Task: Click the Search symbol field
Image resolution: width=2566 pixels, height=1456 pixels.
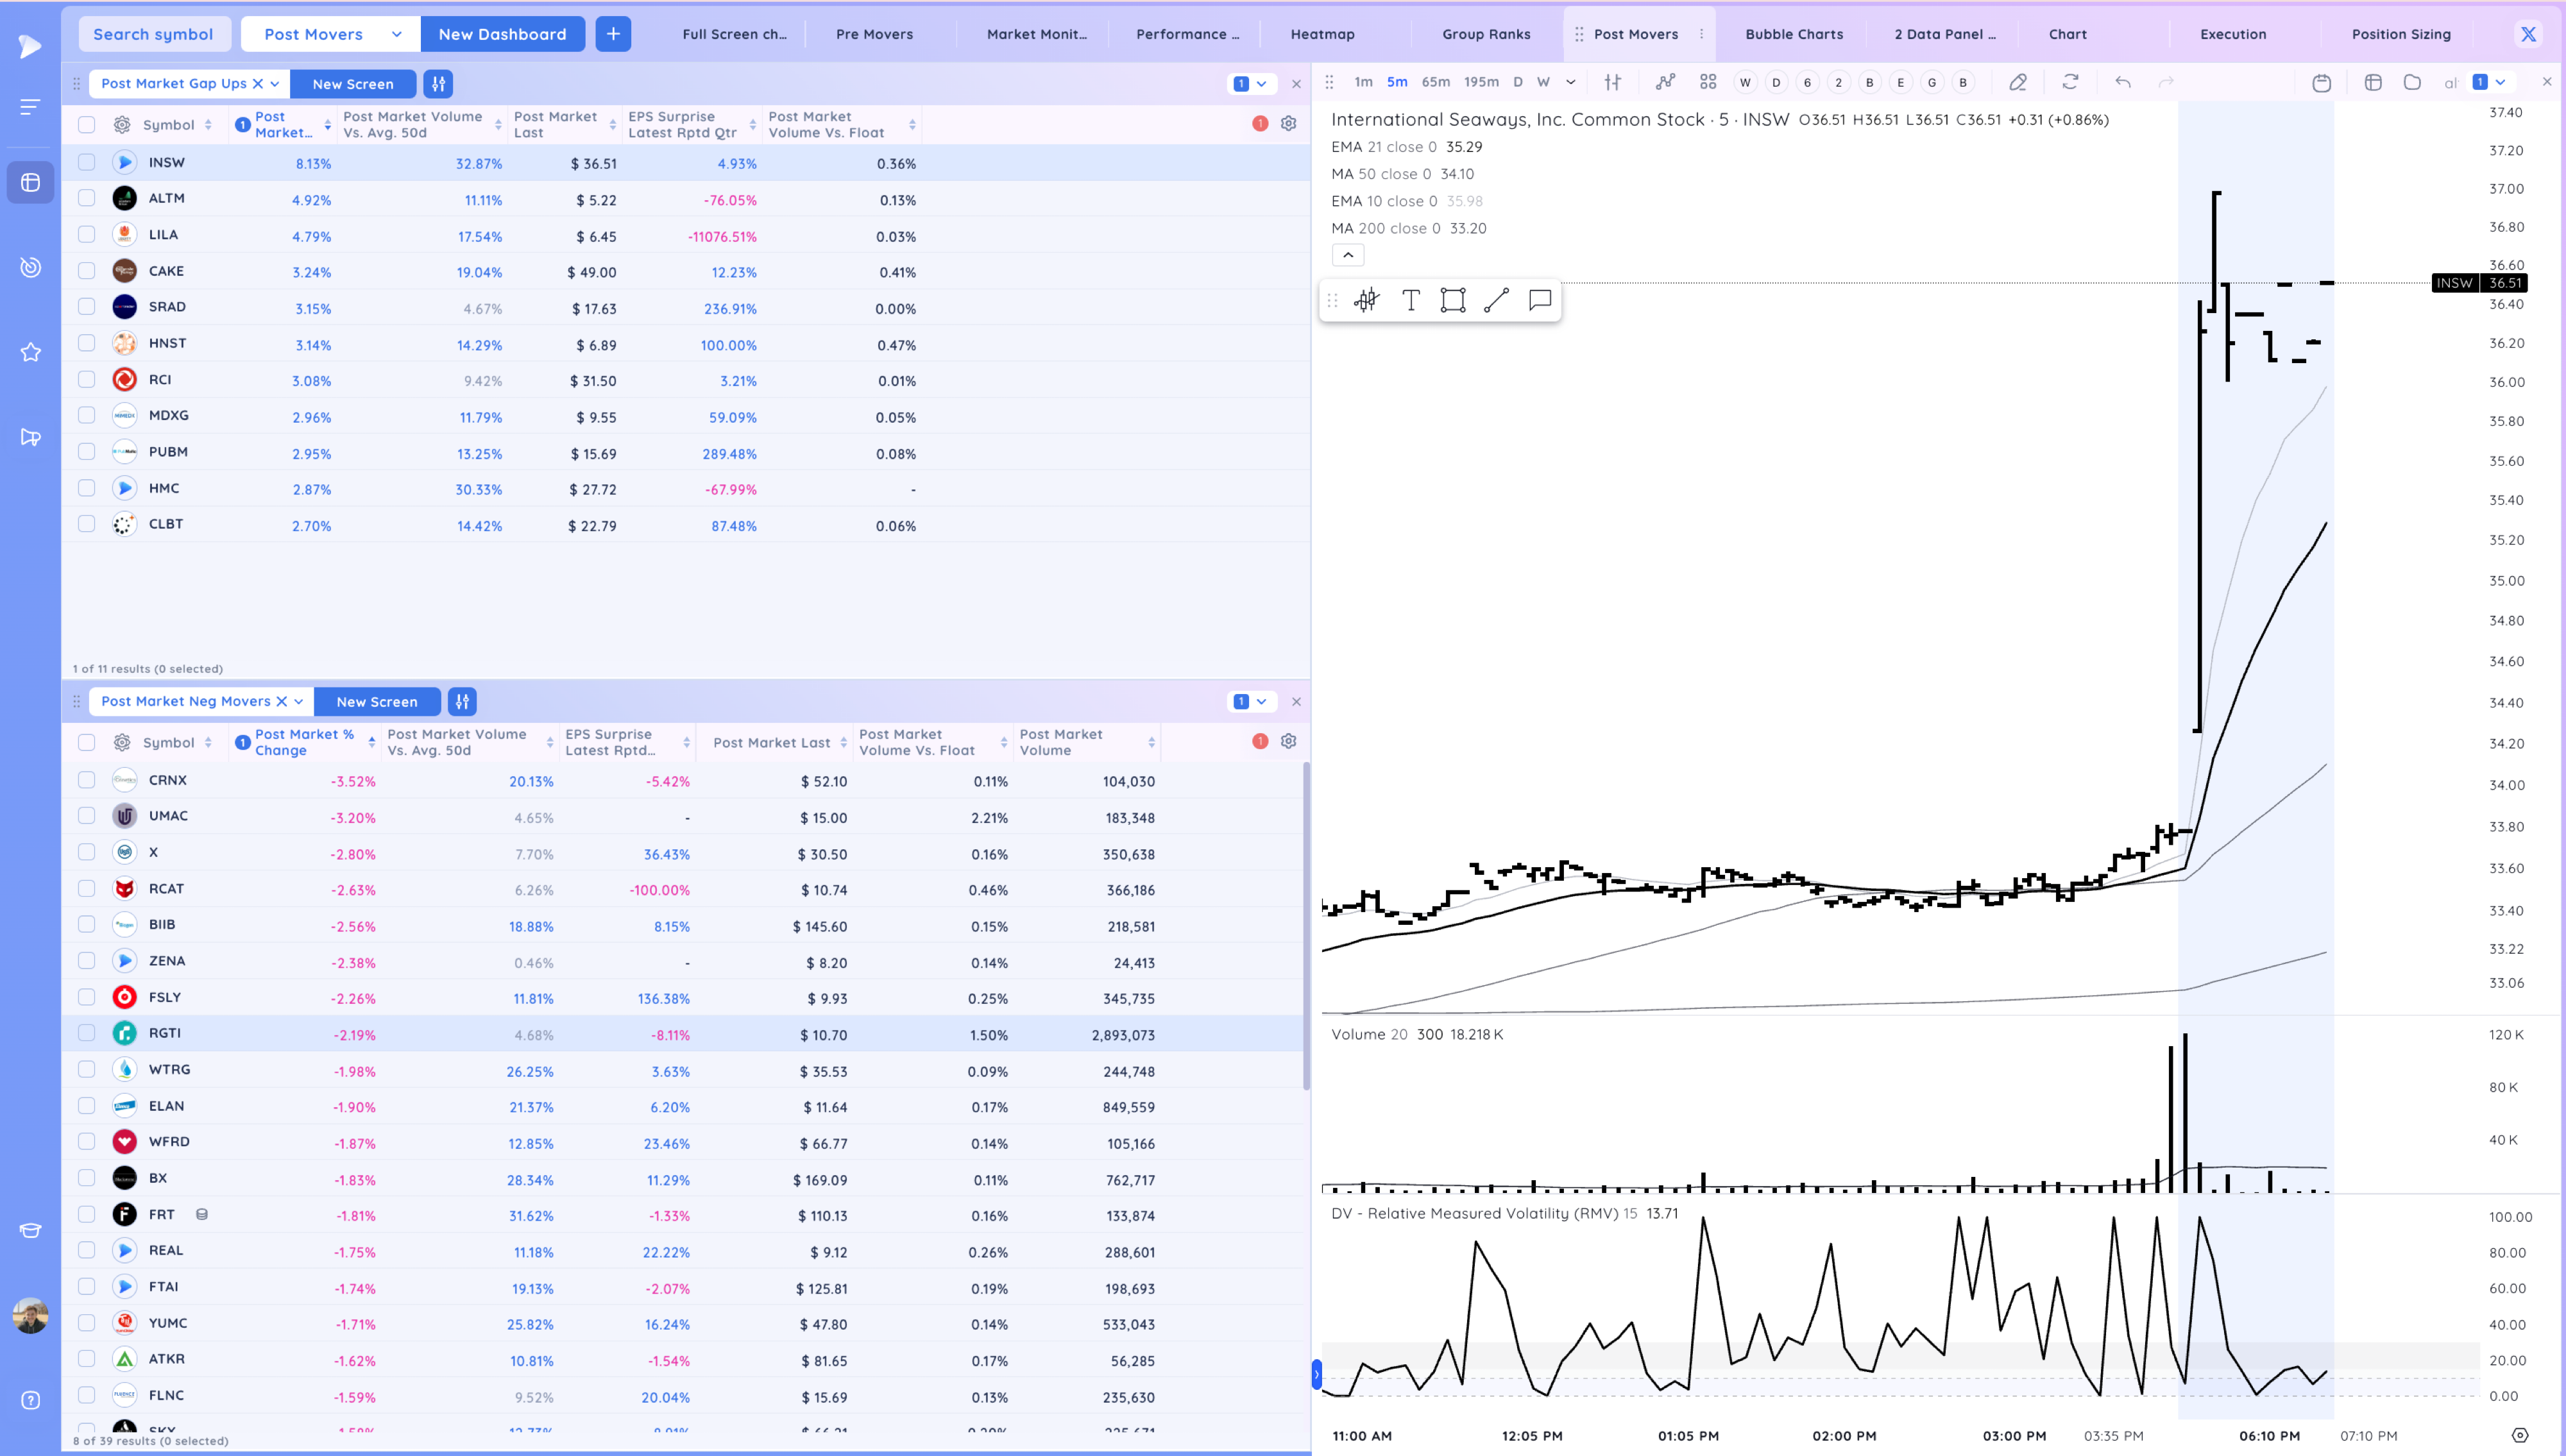Action: click(154, 34)
